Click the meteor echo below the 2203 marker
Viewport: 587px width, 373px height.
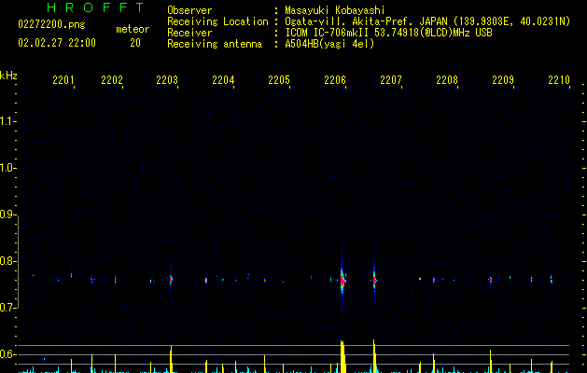tap(171, 280)
